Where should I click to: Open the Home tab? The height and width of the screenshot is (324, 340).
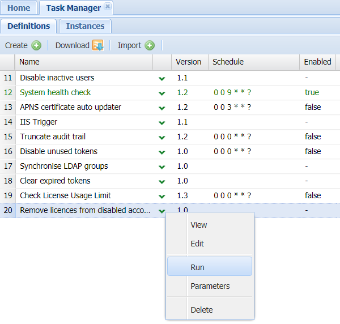19,8
